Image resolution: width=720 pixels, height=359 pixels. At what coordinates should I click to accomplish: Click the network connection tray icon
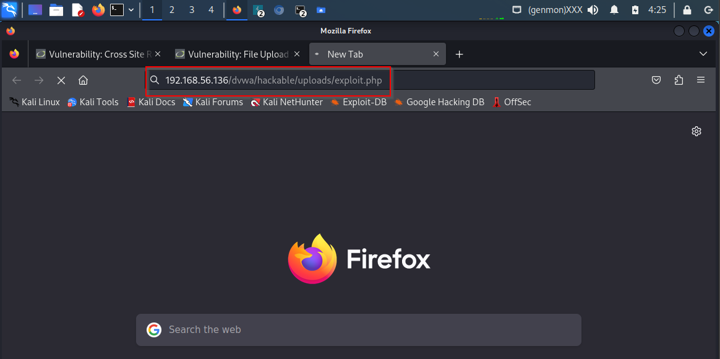coord(517,10)
